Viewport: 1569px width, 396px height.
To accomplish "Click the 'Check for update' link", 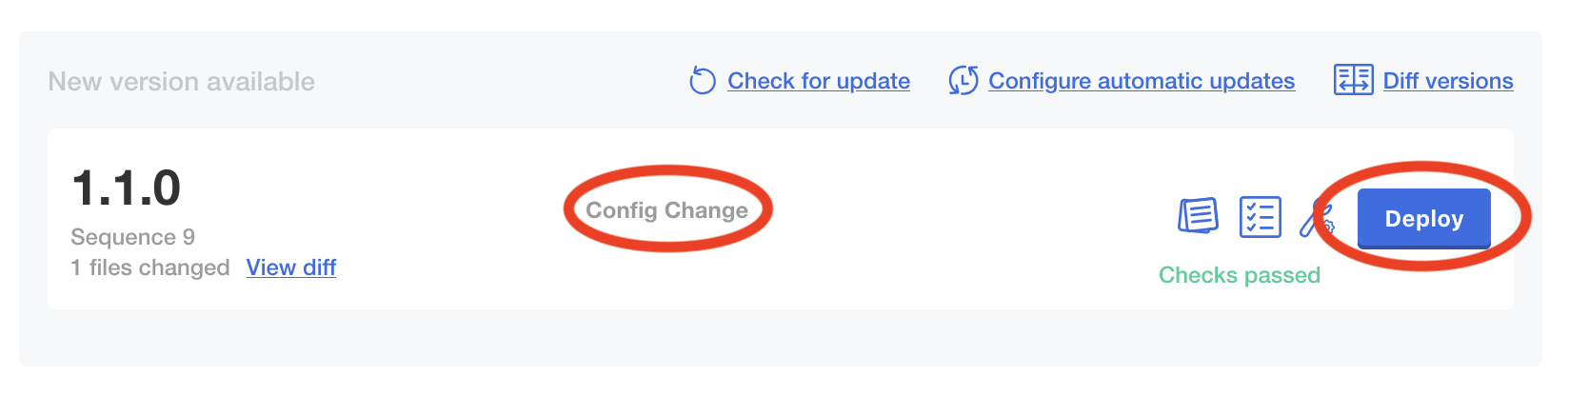I will click(819, 81).
